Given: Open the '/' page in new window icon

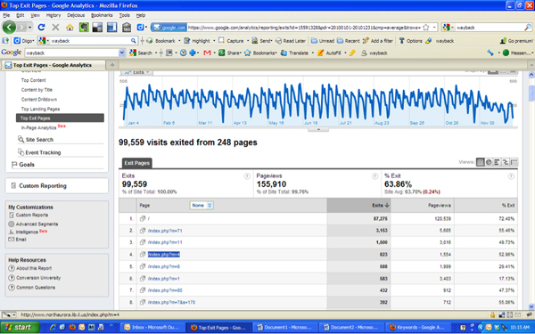Looking at the screenshot, I should (x=143, y=218).
